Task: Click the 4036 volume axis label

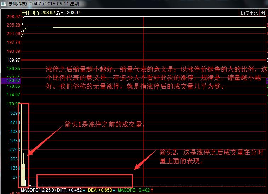Action: point(15,132)
